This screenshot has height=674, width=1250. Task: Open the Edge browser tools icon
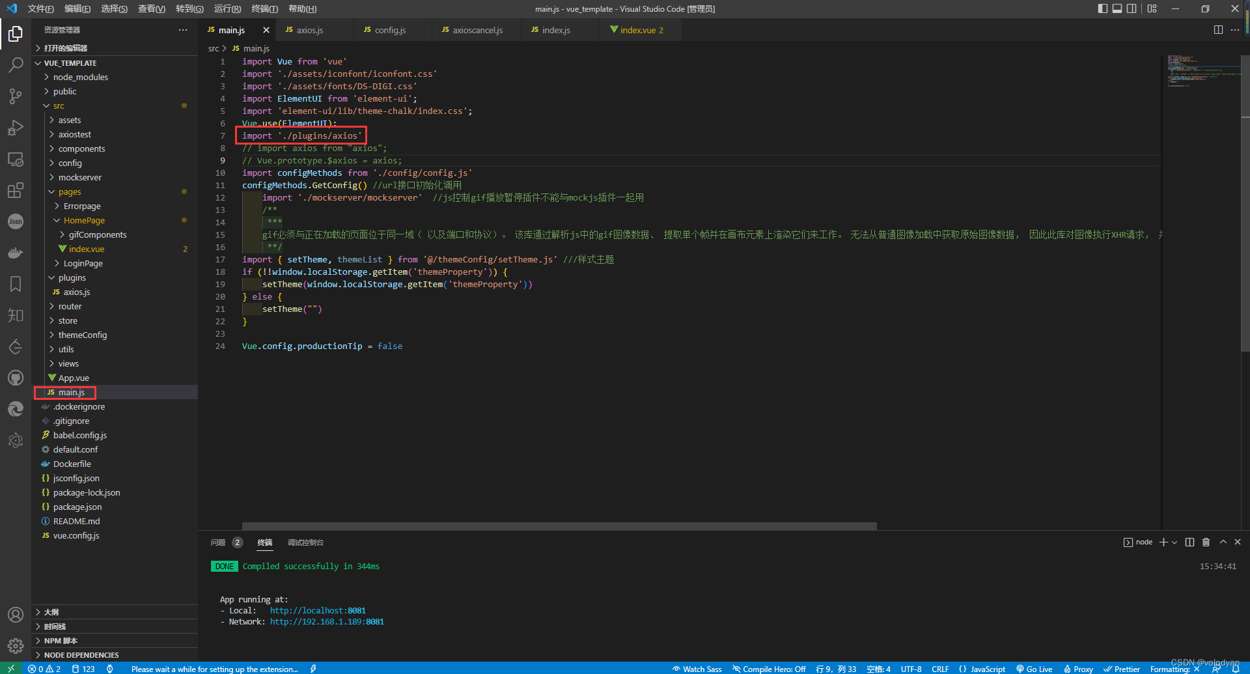pos(16,409)
